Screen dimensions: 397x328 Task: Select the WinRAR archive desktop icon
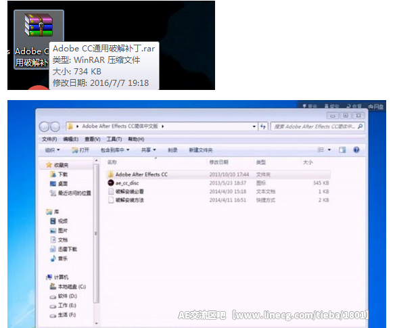[39, 39]
